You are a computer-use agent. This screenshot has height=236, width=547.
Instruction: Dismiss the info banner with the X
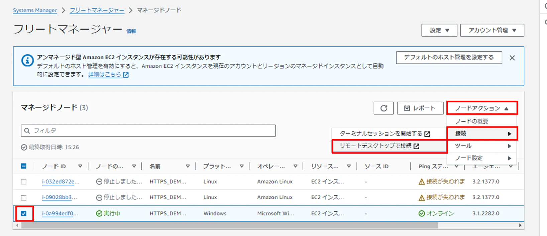tap(512, 58)
